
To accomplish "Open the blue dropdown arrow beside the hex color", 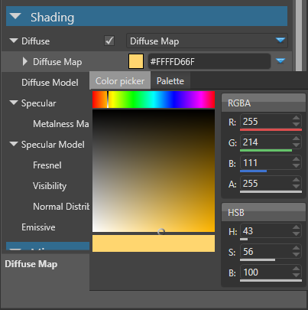I will click(x=280, y=61).
